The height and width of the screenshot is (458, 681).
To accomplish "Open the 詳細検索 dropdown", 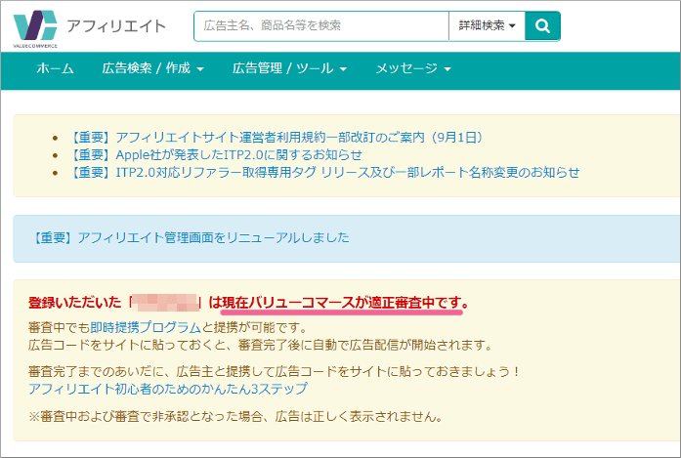I will [x=487, y=26].
